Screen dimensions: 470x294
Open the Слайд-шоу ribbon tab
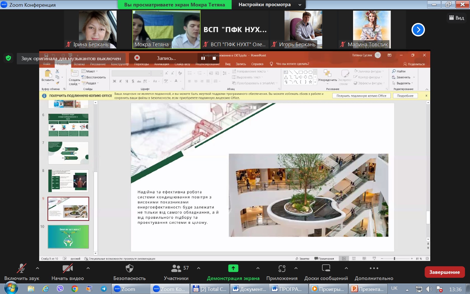182,64
